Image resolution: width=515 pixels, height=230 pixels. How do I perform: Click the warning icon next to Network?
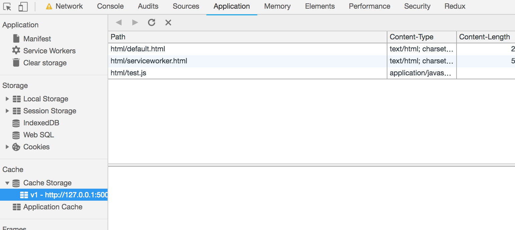click(x=49, y=6)
